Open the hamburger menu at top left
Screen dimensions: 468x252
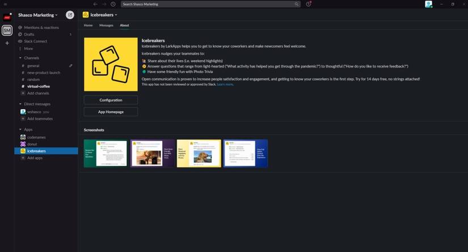(x=5, y=4)
